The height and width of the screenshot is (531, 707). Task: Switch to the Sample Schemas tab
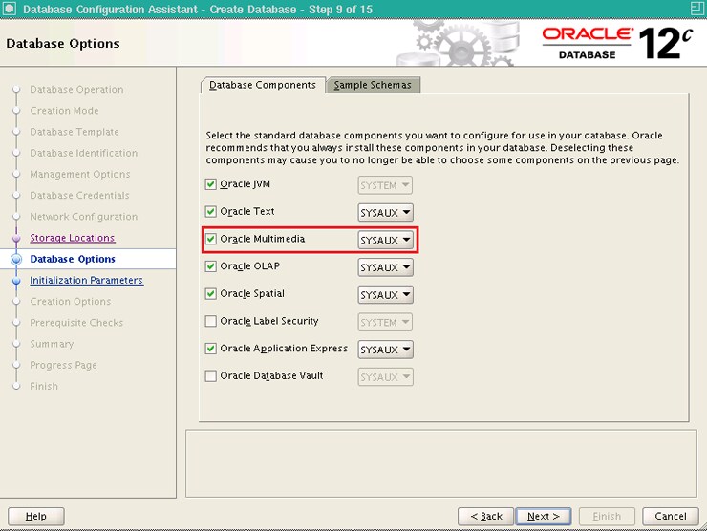pos(373,85)
